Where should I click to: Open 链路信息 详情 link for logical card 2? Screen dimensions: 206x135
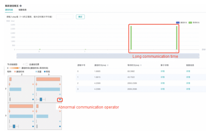click(x=188, y=83)
